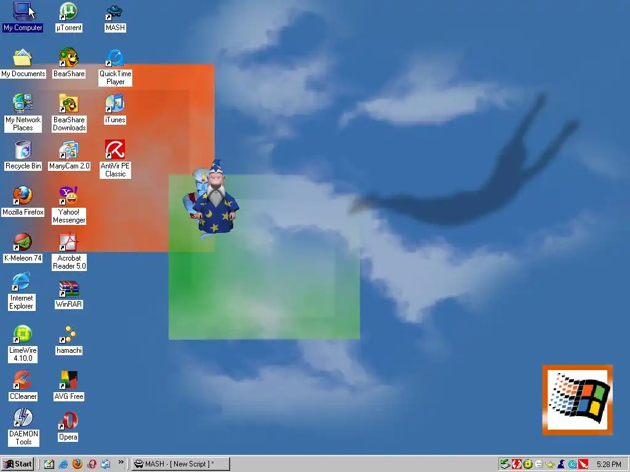Select the µTorrent desktop shortcut

point(69,17)
